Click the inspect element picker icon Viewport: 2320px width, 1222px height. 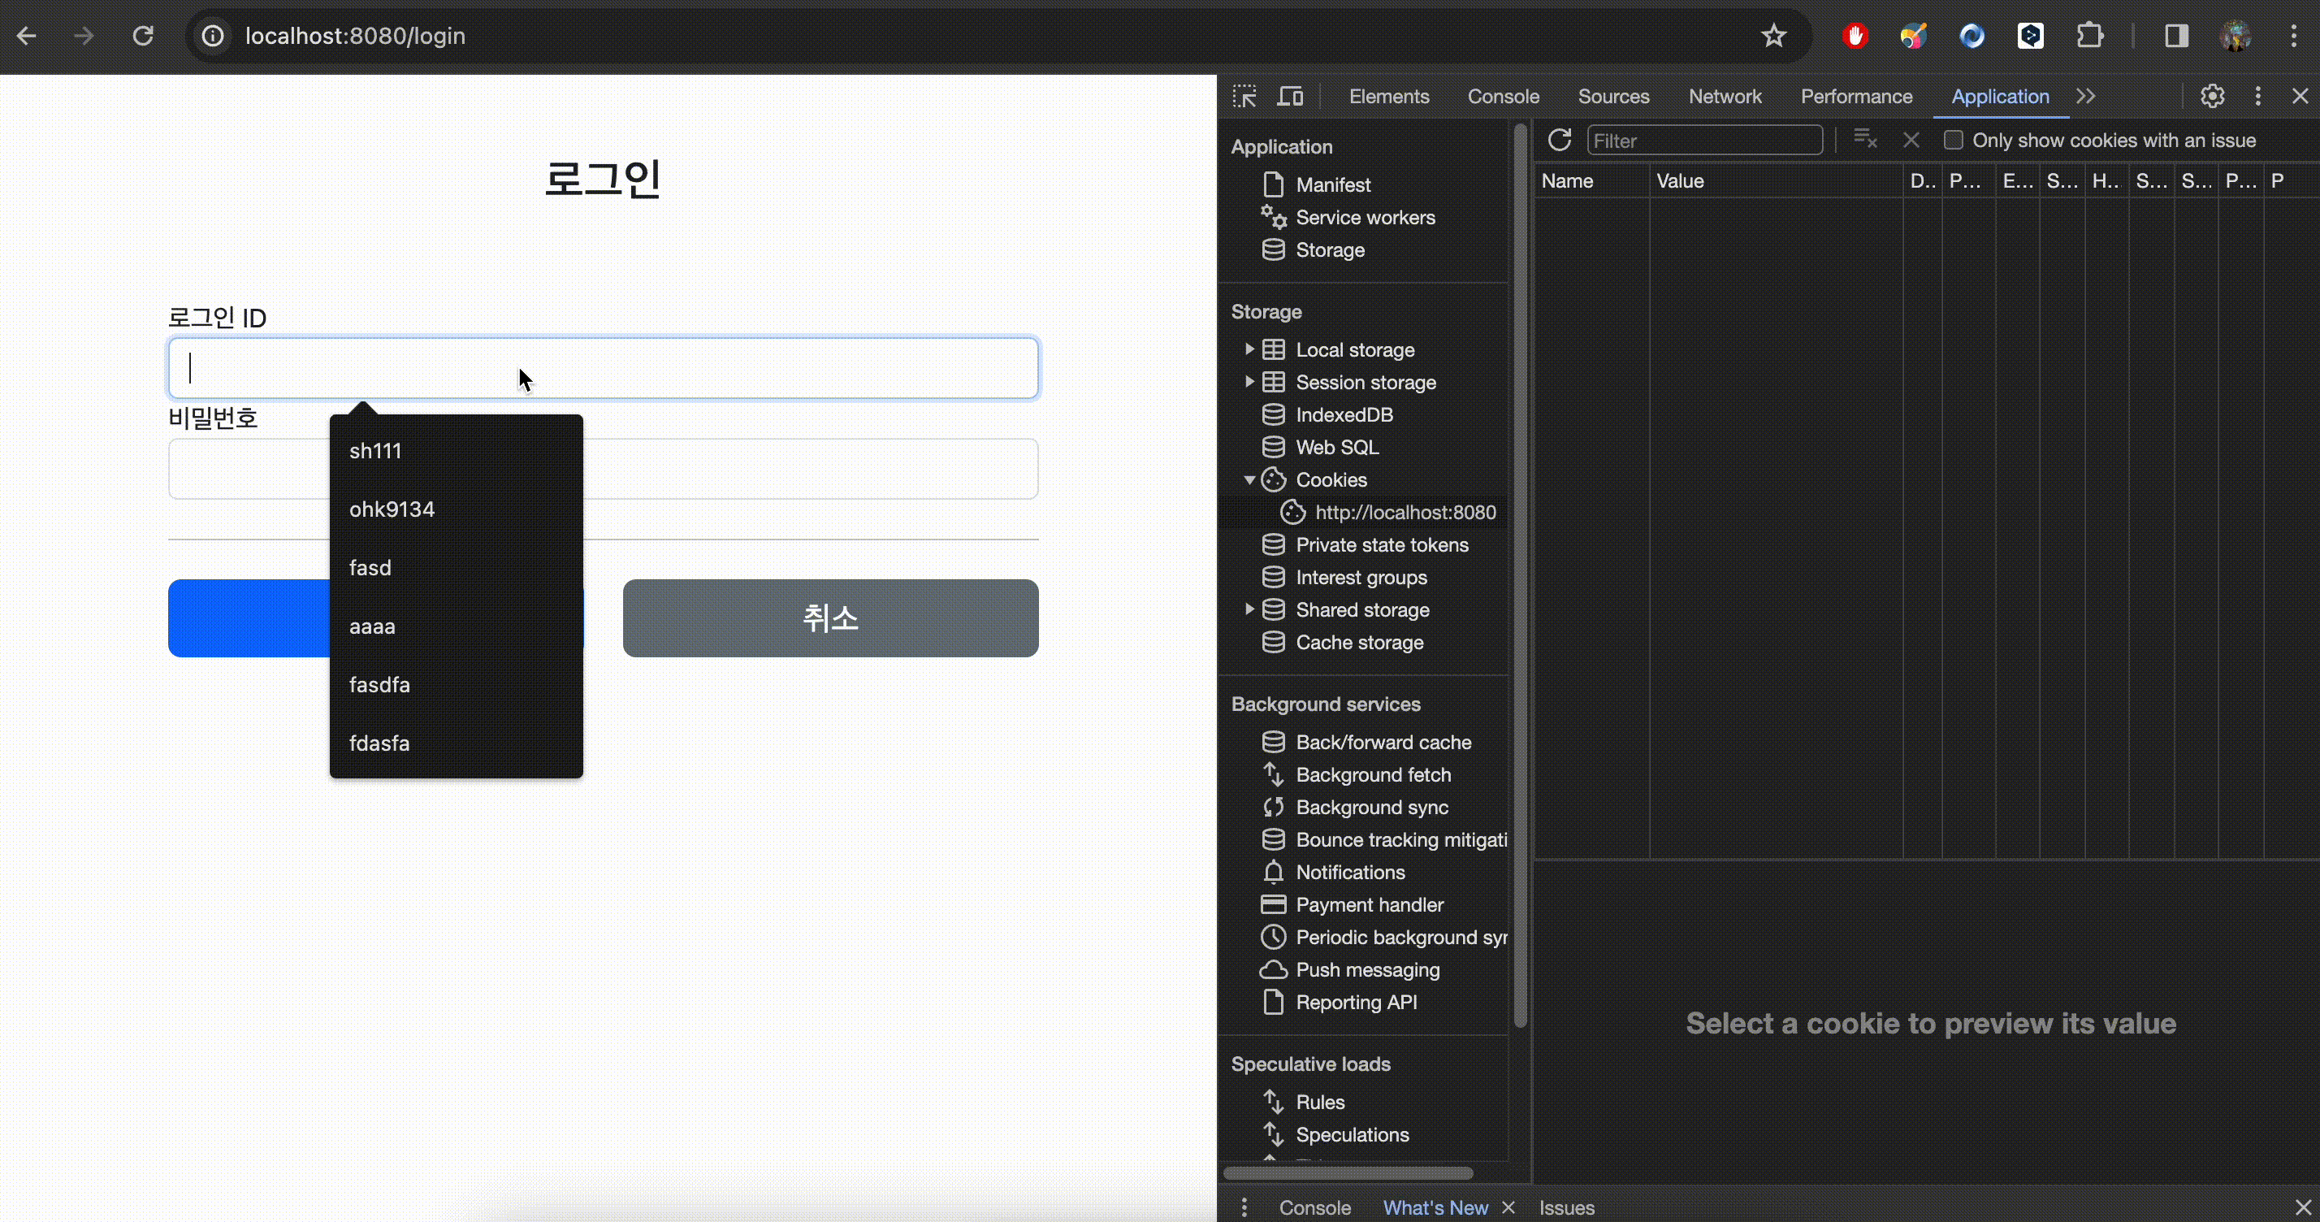pyautogui.click(x=1244, y=97)
